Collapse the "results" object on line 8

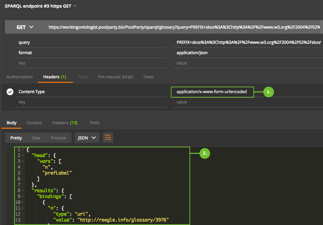tap(23, 190)
